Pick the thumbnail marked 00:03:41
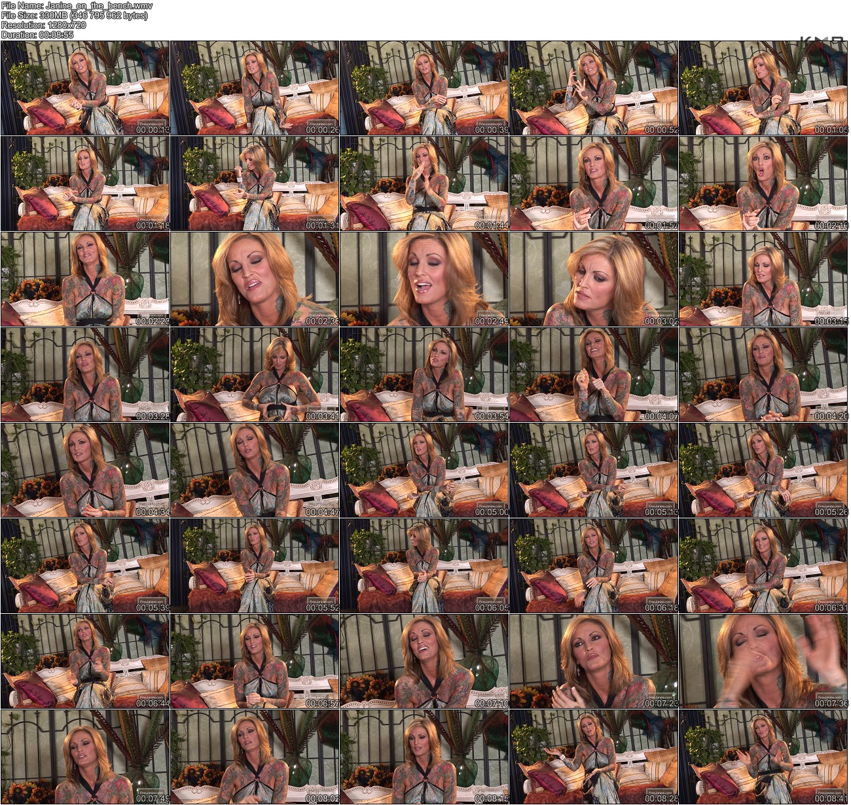This screenshot has height=805, width=851. click(x=255, y=374)
